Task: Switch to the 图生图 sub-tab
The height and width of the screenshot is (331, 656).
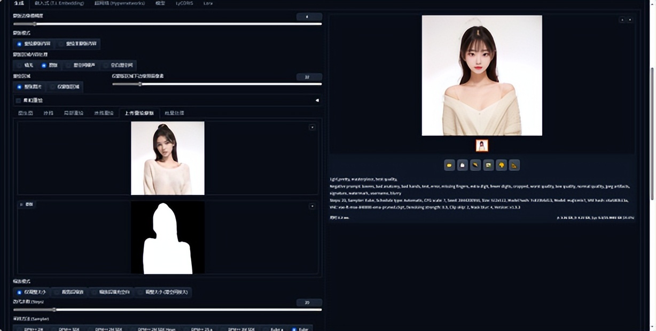Action: click(x=25, y=113)
